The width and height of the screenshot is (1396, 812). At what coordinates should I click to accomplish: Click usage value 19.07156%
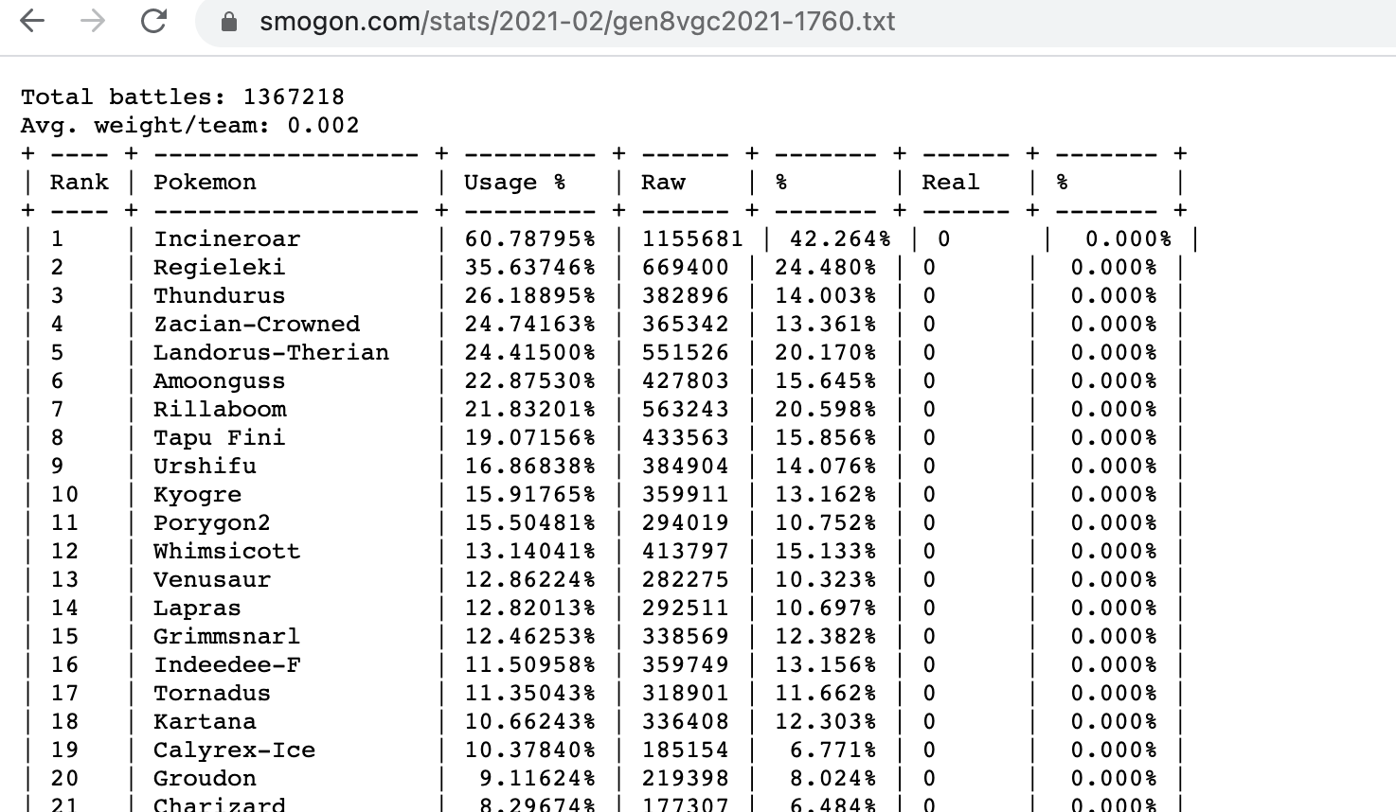pos(529,437)
